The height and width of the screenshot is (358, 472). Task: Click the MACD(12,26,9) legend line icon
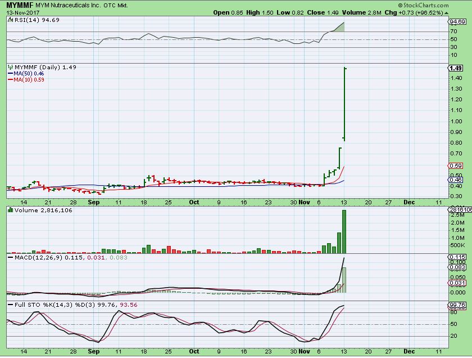tap(10, 258)
